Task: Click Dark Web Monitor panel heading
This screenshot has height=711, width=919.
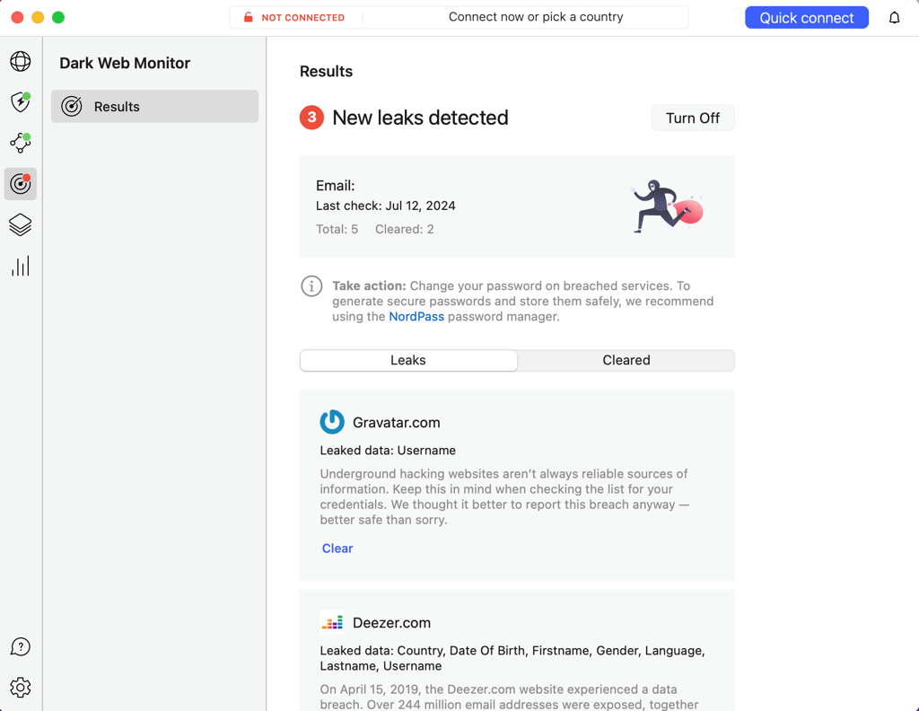Action: (x=125, y=64)
